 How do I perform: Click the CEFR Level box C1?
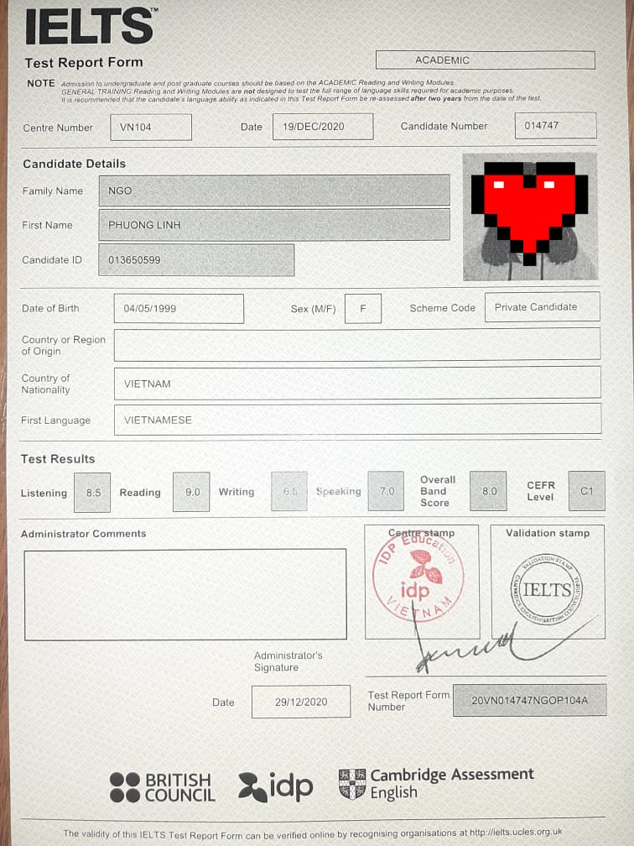pos(587,491)
